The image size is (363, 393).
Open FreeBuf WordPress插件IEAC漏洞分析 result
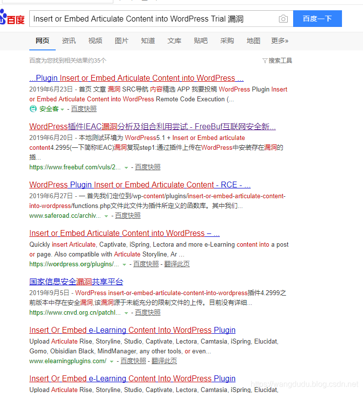pos(152,126)
